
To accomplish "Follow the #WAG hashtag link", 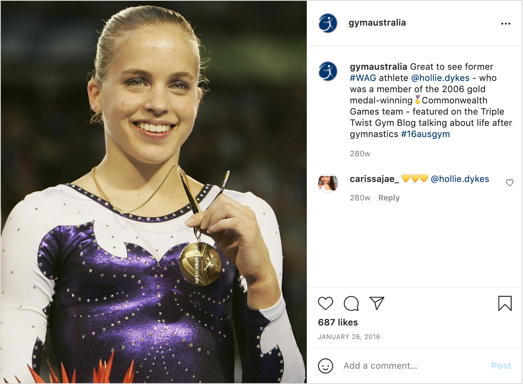I will tap(363, 78).
